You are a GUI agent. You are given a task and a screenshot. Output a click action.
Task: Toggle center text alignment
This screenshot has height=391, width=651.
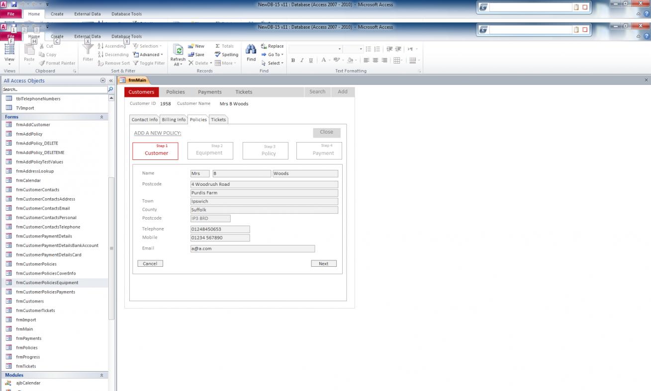pos(375,60)
